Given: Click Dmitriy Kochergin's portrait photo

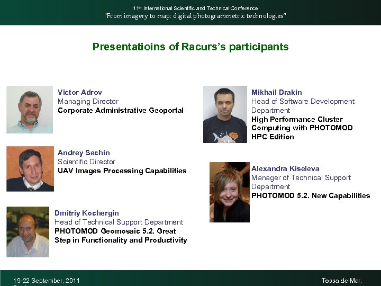Looking at the screenshot, I should point(28,232).
